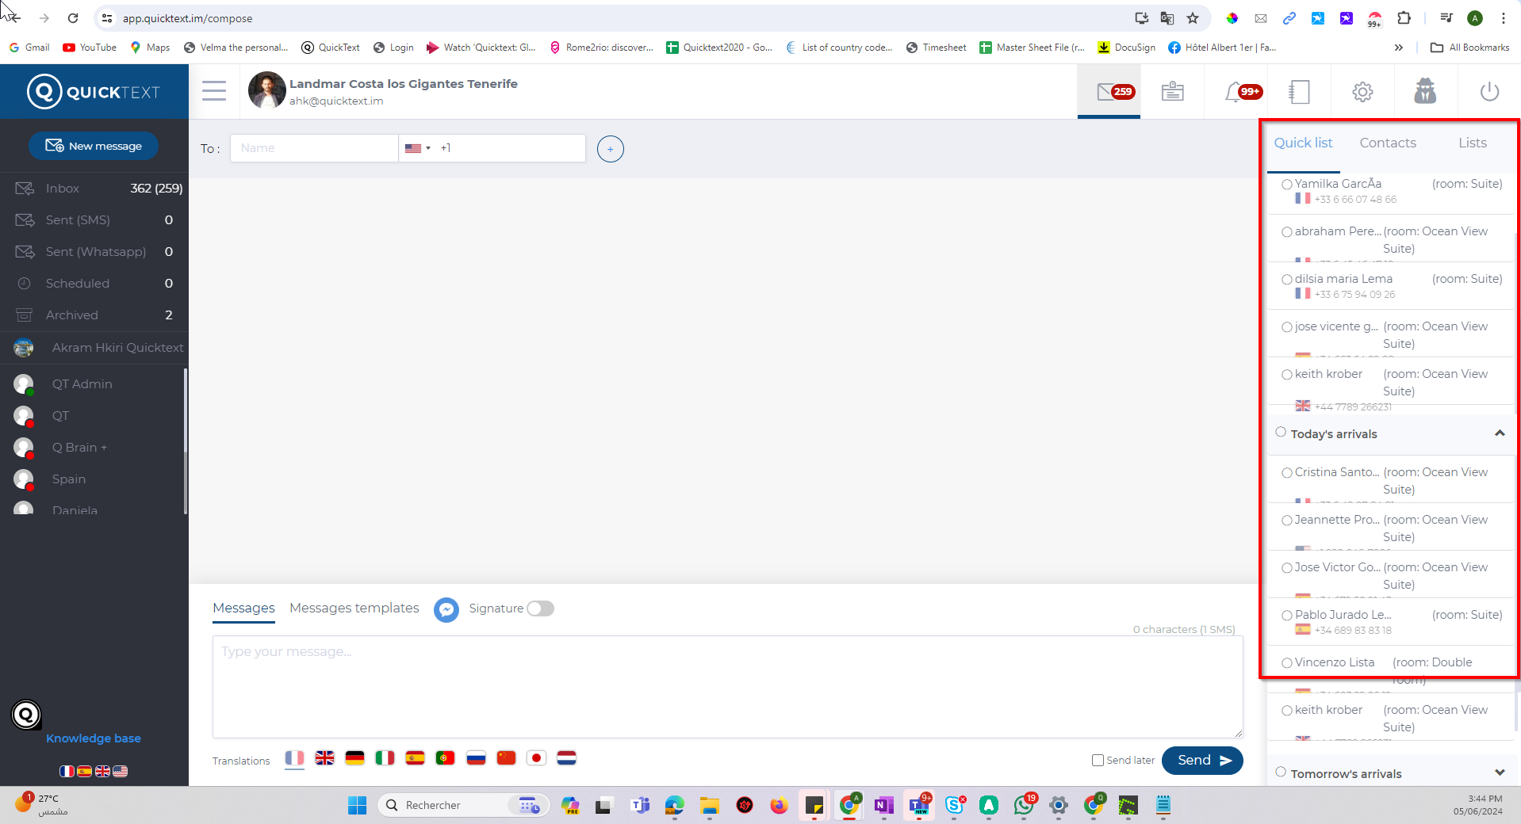Select dilsia maria Lema radio button
Image resolution: width=1521 pixels, height=824 pixels.
[x=1287, y=280]
